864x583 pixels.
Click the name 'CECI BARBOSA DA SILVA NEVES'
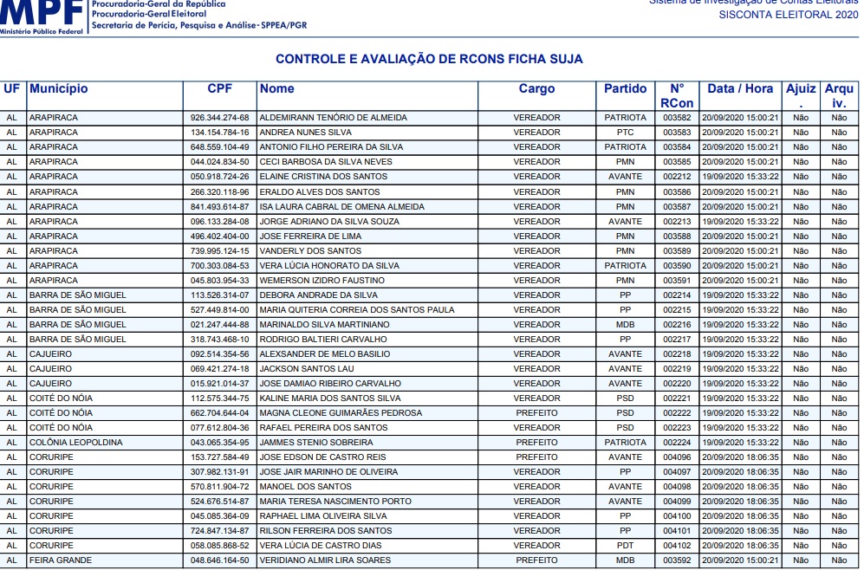326,162
